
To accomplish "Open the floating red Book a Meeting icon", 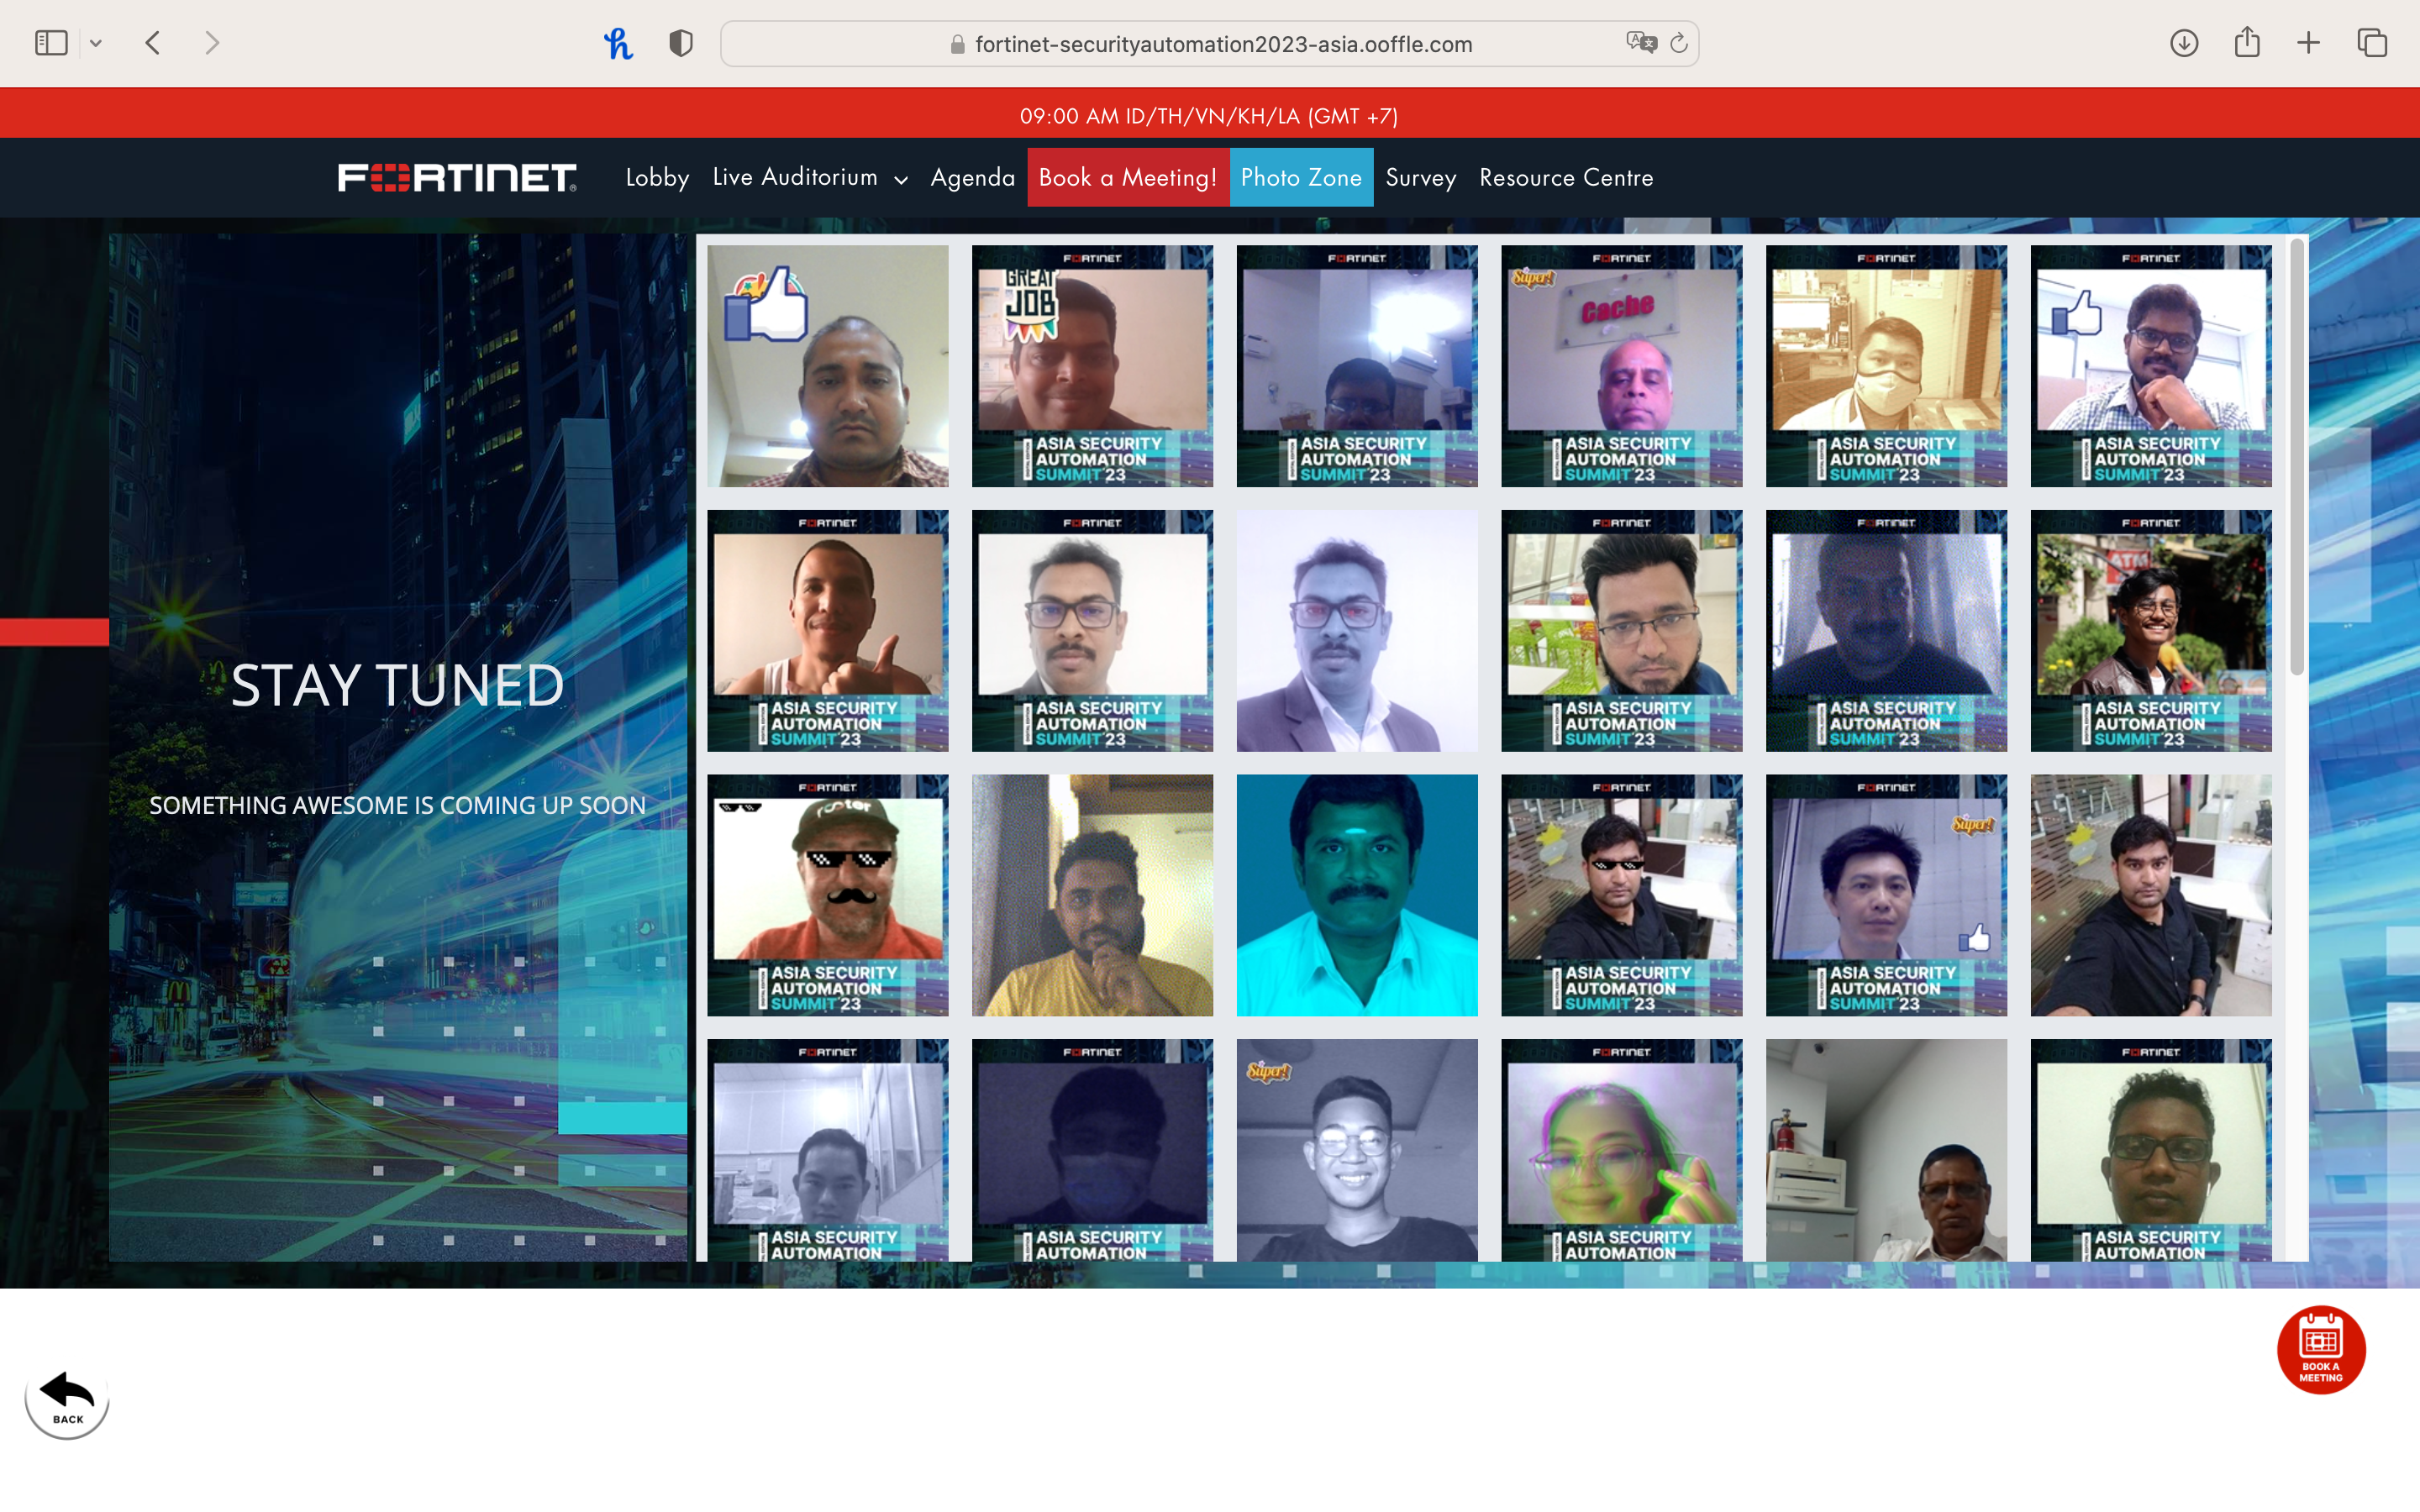I will click(2321, 1349).
